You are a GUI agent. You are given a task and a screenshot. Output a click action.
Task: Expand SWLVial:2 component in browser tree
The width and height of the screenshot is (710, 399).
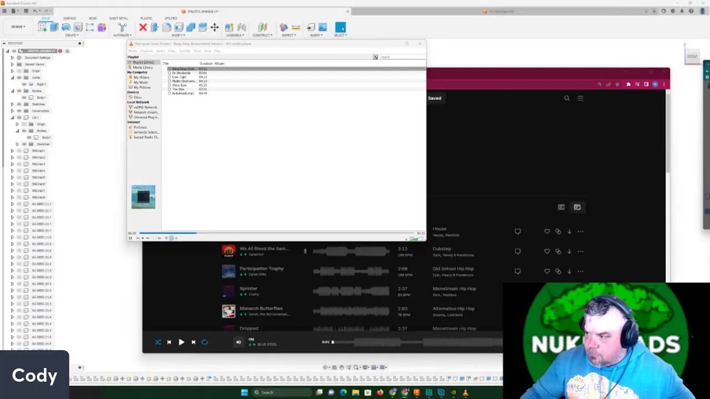click(12, 157)
